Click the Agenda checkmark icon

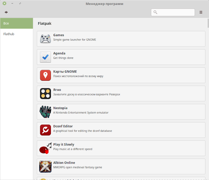tap(45, 57)
